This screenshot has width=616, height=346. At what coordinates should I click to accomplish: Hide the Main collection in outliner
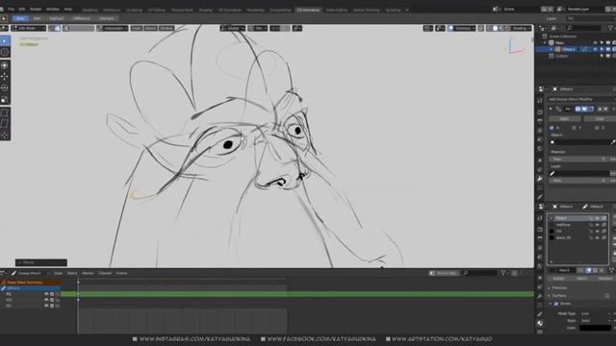[x=595, y=42]
